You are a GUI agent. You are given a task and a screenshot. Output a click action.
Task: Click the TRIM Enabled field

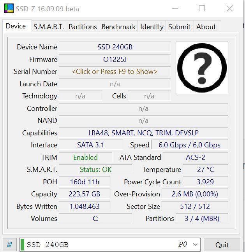(x=85, y=157)
